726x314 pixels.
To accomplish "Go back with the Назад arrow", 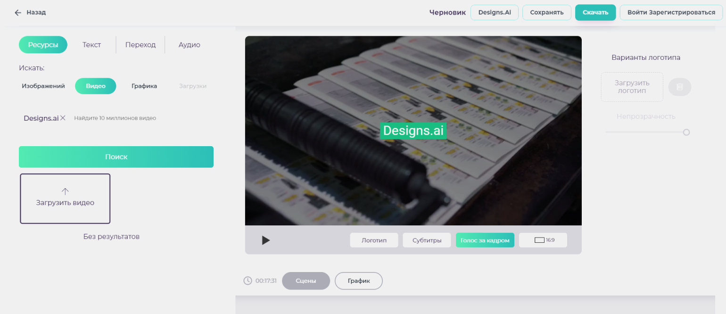I will pos(18,13).
